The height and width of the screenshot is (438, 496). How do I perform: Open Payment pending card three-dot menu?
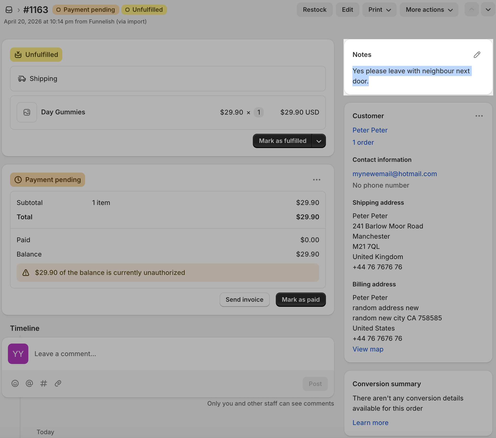point(316,180)
